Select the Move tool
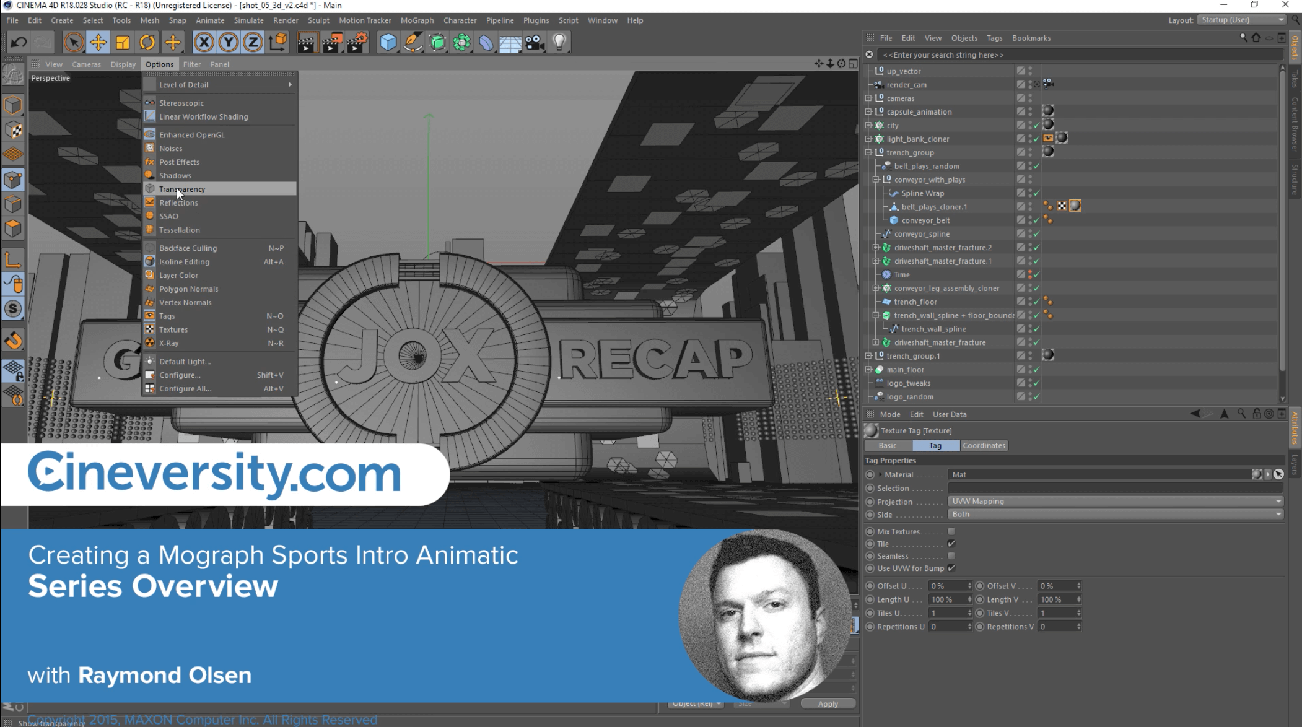 98,43
